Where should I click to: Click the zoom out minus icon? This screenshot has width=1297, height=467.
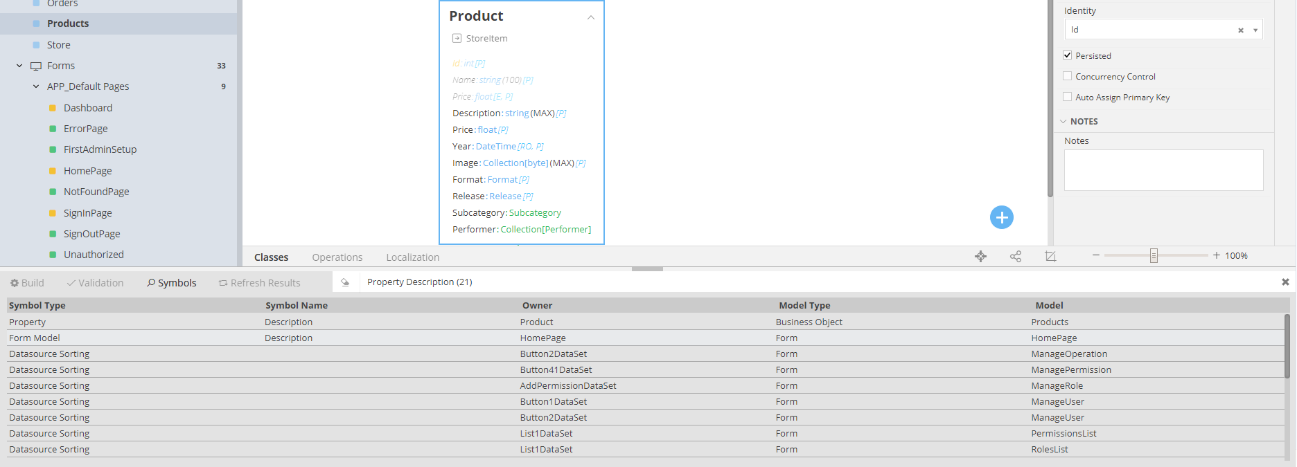click(1096, 255)
